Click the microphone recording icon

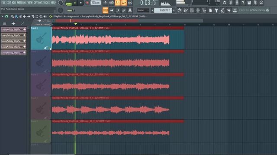(x=237, y=3)
